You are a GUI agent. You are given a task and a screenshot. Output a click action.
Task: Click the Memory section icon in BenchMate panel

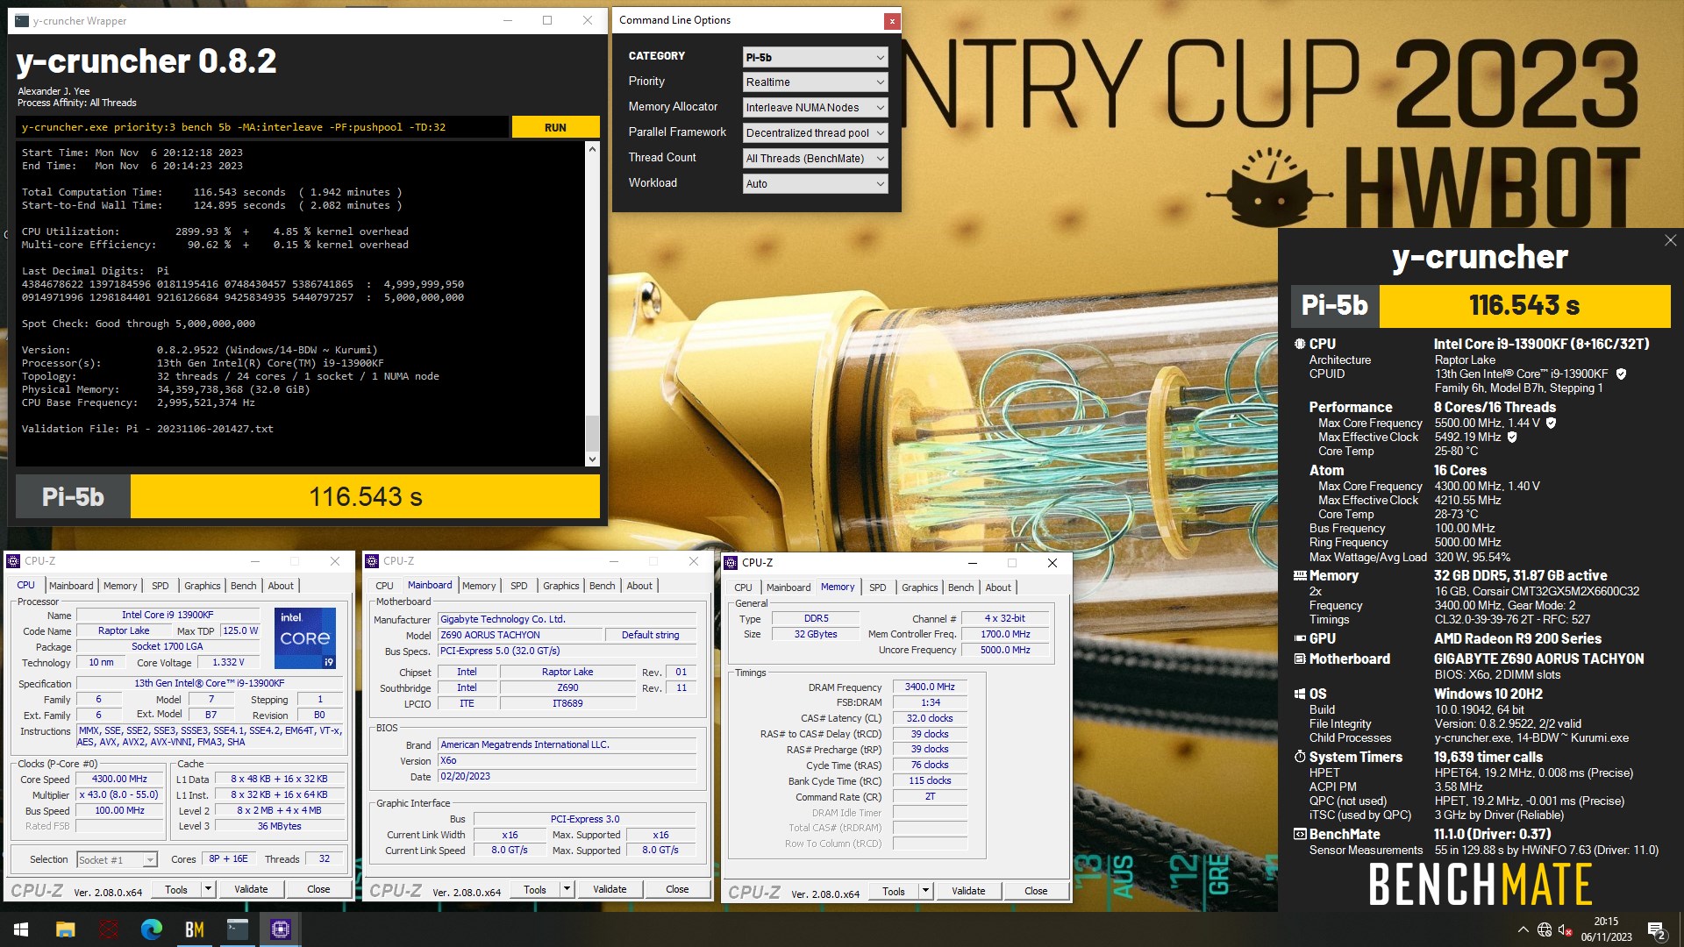point(1300,575)
